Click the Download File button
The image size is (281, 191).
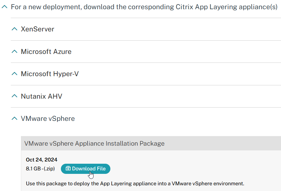[x=86, y=168]
